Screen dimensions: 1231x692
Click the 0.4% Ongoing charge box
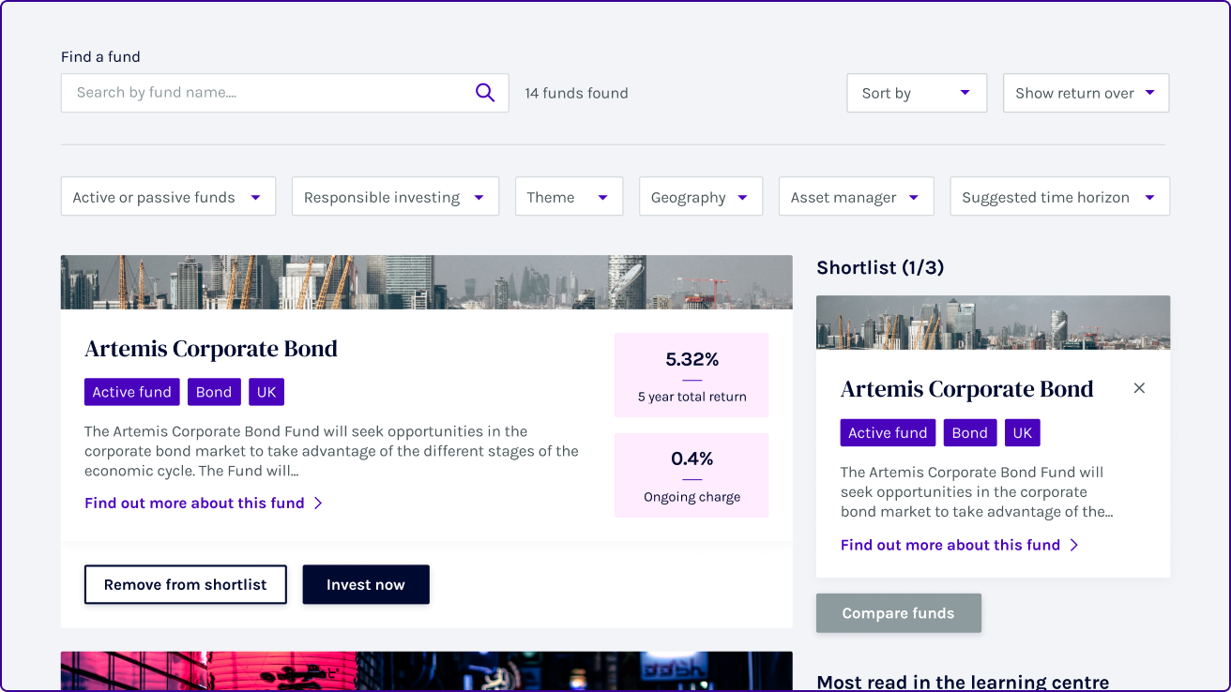pyautogui.click(x=691, y=475)
